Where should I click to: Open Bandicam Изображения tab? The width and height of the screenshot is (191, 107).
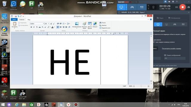174,18
